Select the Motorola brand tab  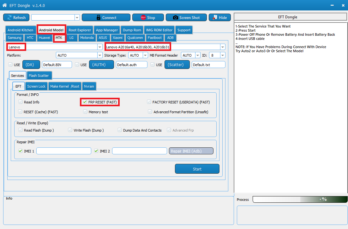87,38
